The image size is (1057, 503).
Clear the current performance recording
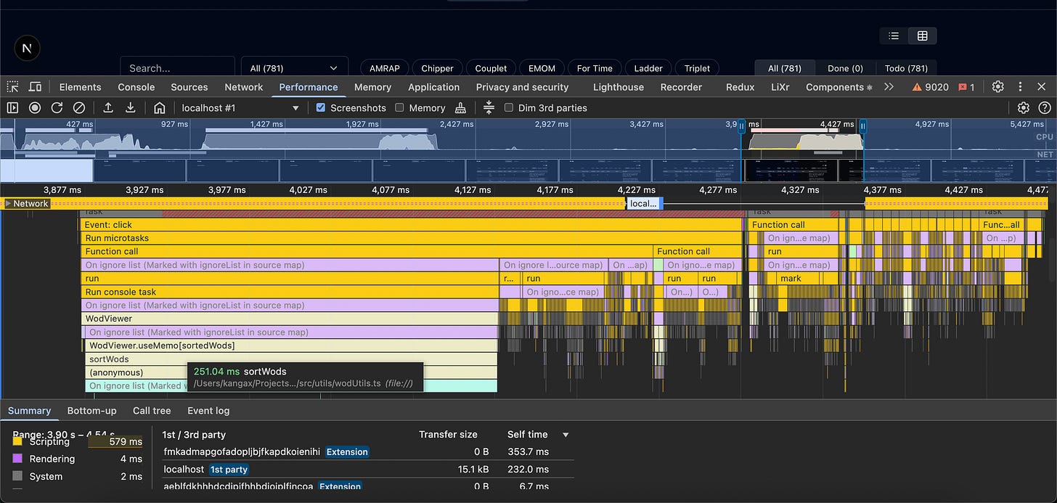pyautogui.click(x=79, y=107)
